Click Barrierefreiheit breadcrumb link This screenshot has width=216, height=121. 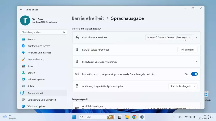88,18
